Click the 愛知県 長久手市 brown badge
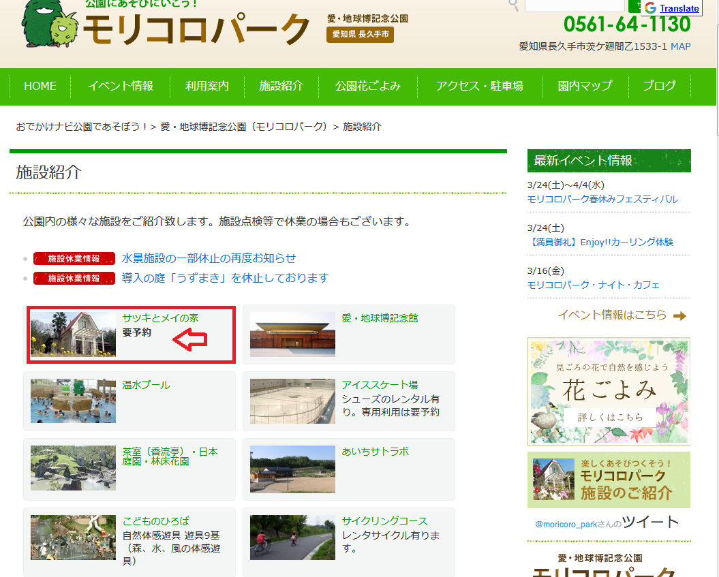Viewport: 719px width, 577px height. (360, 34)
